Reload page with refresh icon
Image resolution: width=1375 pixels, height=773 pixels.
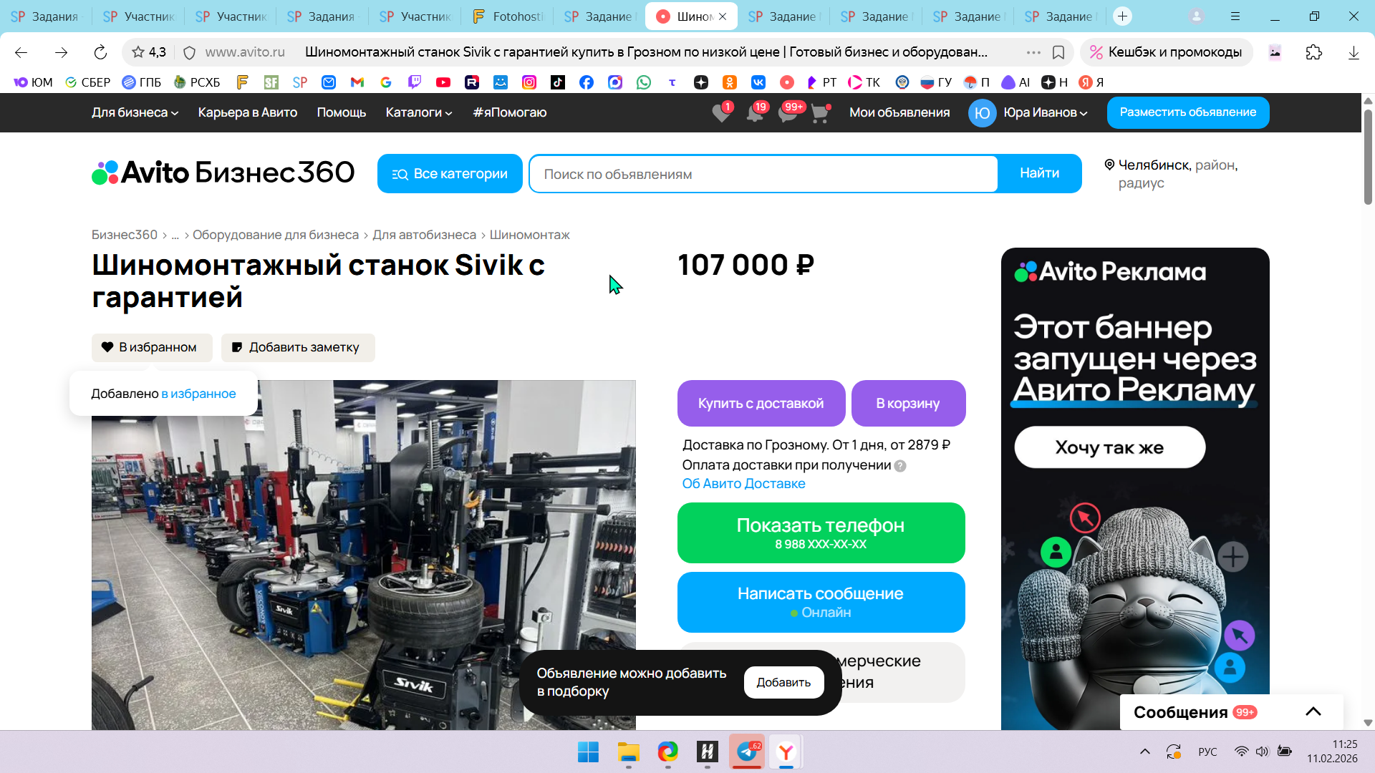pos(100,52)
